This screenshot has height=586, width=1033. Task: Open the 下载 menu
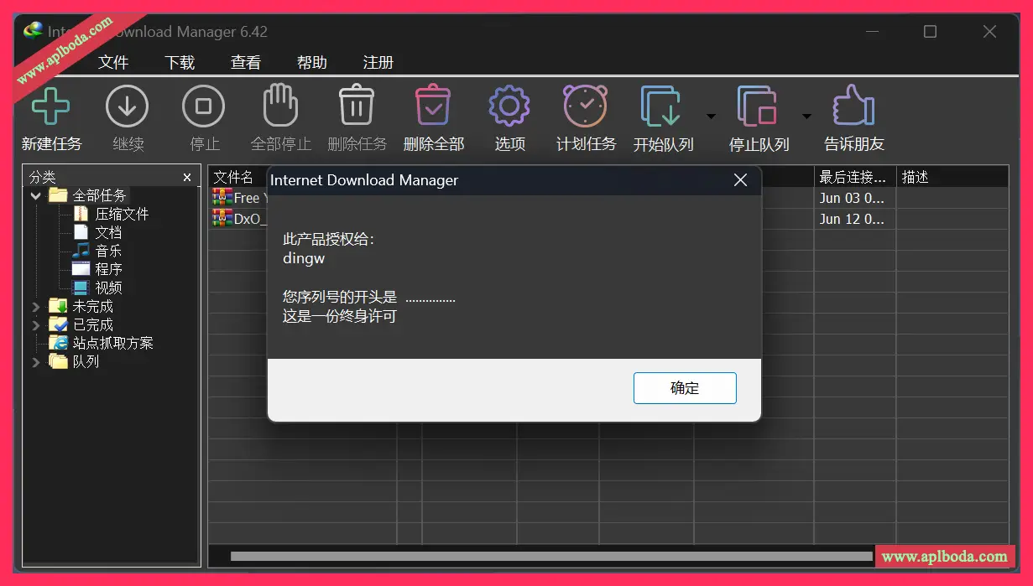pyautogui.click(x=180, y=63)
